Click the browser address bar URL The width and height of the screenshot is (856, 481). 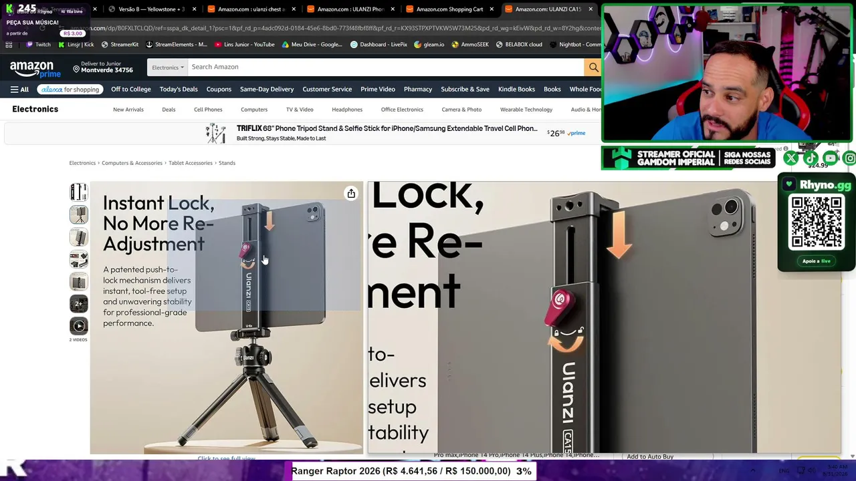[334, 28]
